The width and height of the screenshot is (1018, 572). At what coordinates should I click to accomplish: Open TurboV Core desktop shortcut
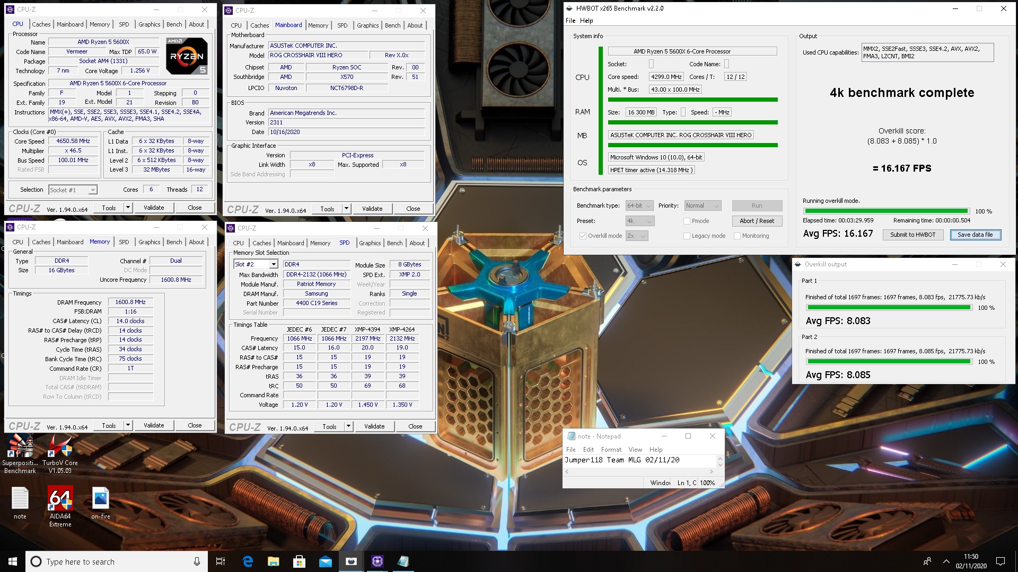tap(60, 453)
